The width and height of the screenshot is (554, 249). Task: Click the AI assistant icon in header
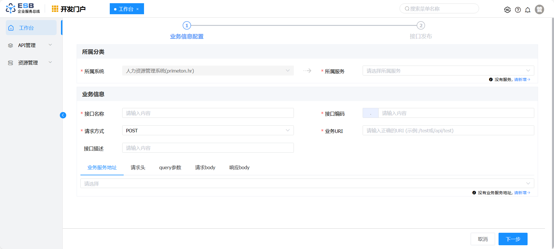(x=507, y=10)
